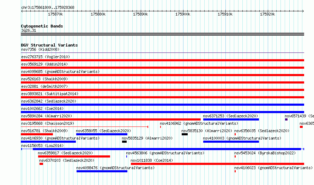Click black block of nsv5835130
Screen dimensions: 314x185
[x=185, y=134]
